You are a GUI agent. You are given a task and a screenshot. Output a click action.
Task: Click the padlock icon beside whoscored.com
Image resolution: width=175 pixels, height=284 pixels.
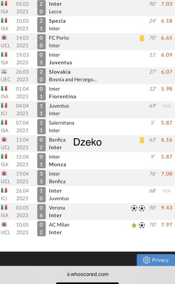pyautogui.click(x=68, y=274)
